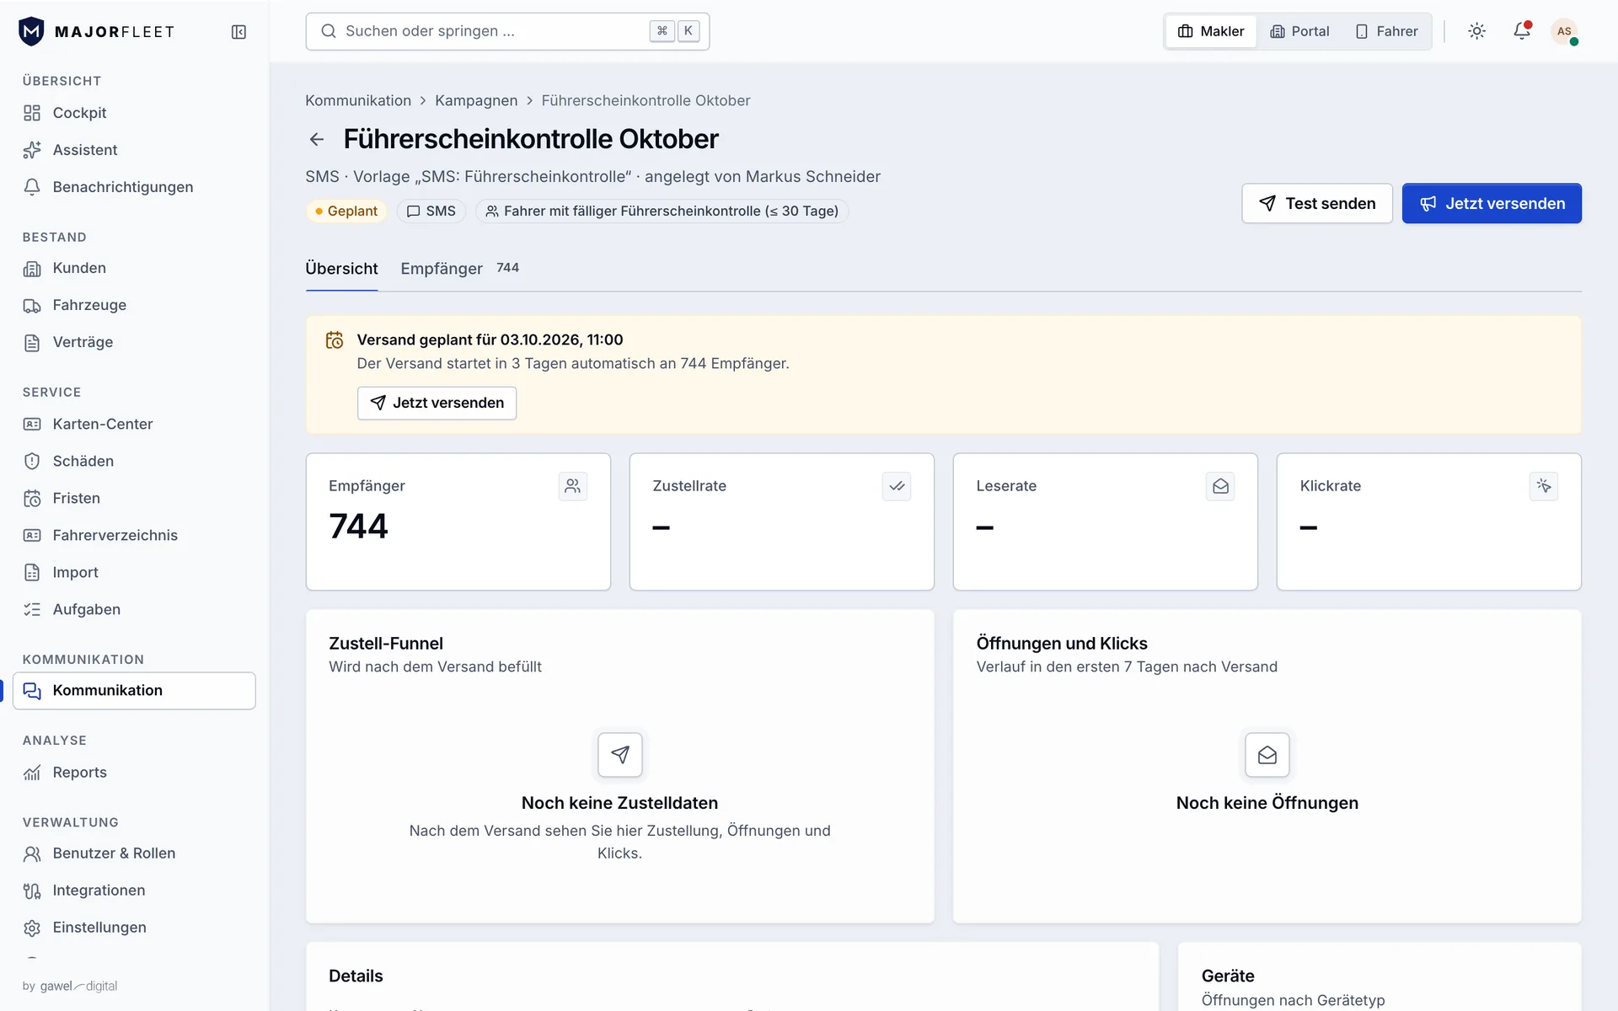
Task: Click the paper plane icon in Zustell-Funnel
Action: [620, 755]
